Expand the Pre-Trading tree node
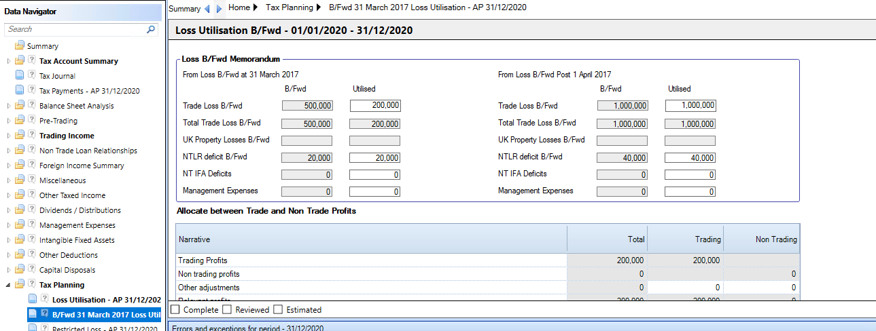The height and width of the screenshot is (331, 876). [9, 121]
